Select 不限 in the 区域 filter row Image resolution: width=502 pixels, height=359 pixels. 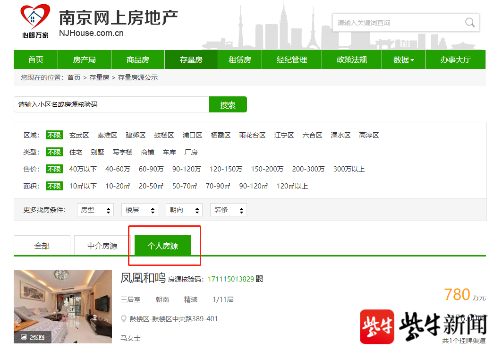54,135
